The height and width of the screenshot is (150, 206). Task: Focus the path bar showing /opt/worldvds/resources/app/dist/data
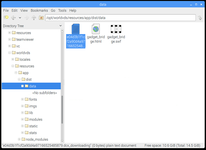(120, 18)
